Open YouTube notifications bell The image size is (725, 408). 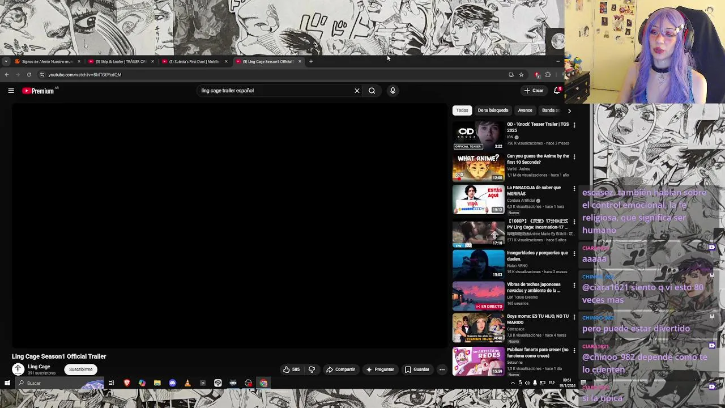[x=557, y=91]
